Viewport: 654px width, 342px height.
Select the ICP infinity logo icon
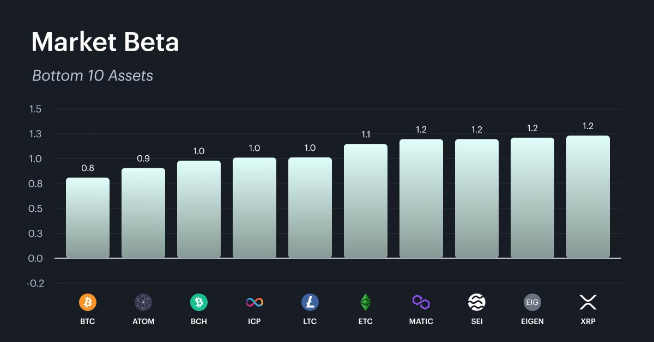pos(255,302)
